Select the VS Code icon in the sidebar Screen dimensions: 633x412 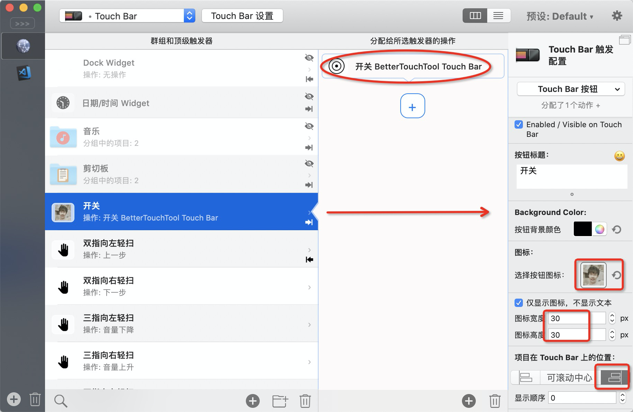pyautogui.click(x=22, y=73)
